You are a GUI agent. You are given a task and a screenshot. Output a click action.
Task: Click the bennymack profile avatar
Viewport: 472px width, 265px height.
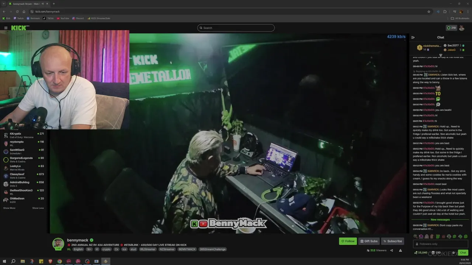click(58, 244)
